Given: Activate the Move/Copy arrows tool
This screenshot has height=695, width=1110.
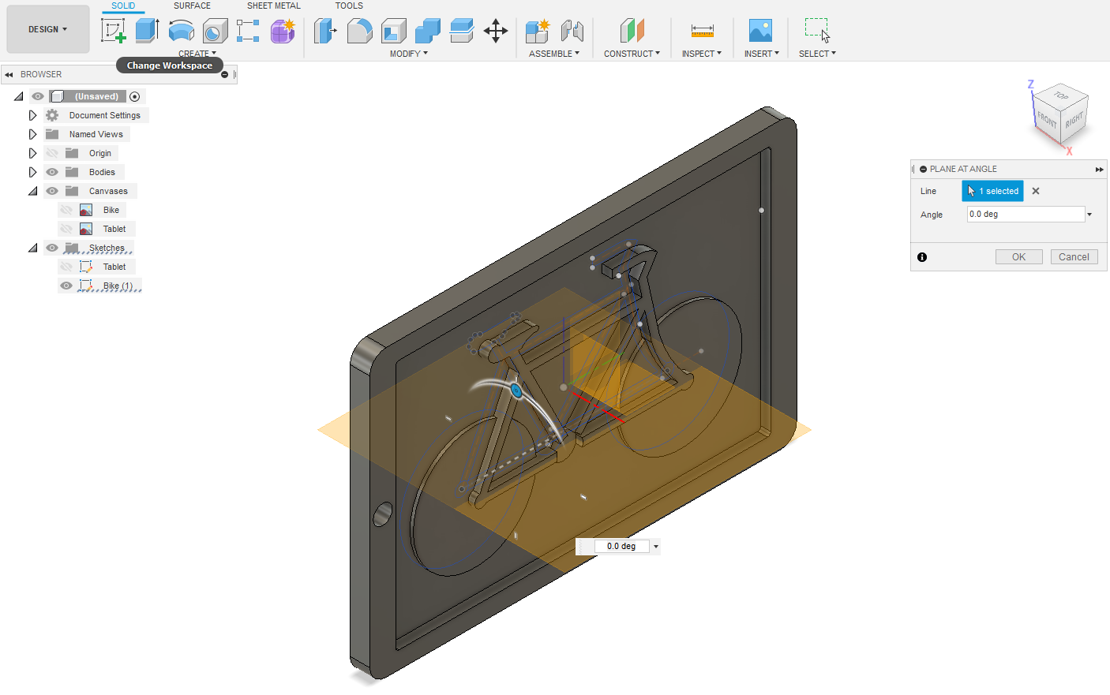Looking at the screenshot, I should (496, 31).
